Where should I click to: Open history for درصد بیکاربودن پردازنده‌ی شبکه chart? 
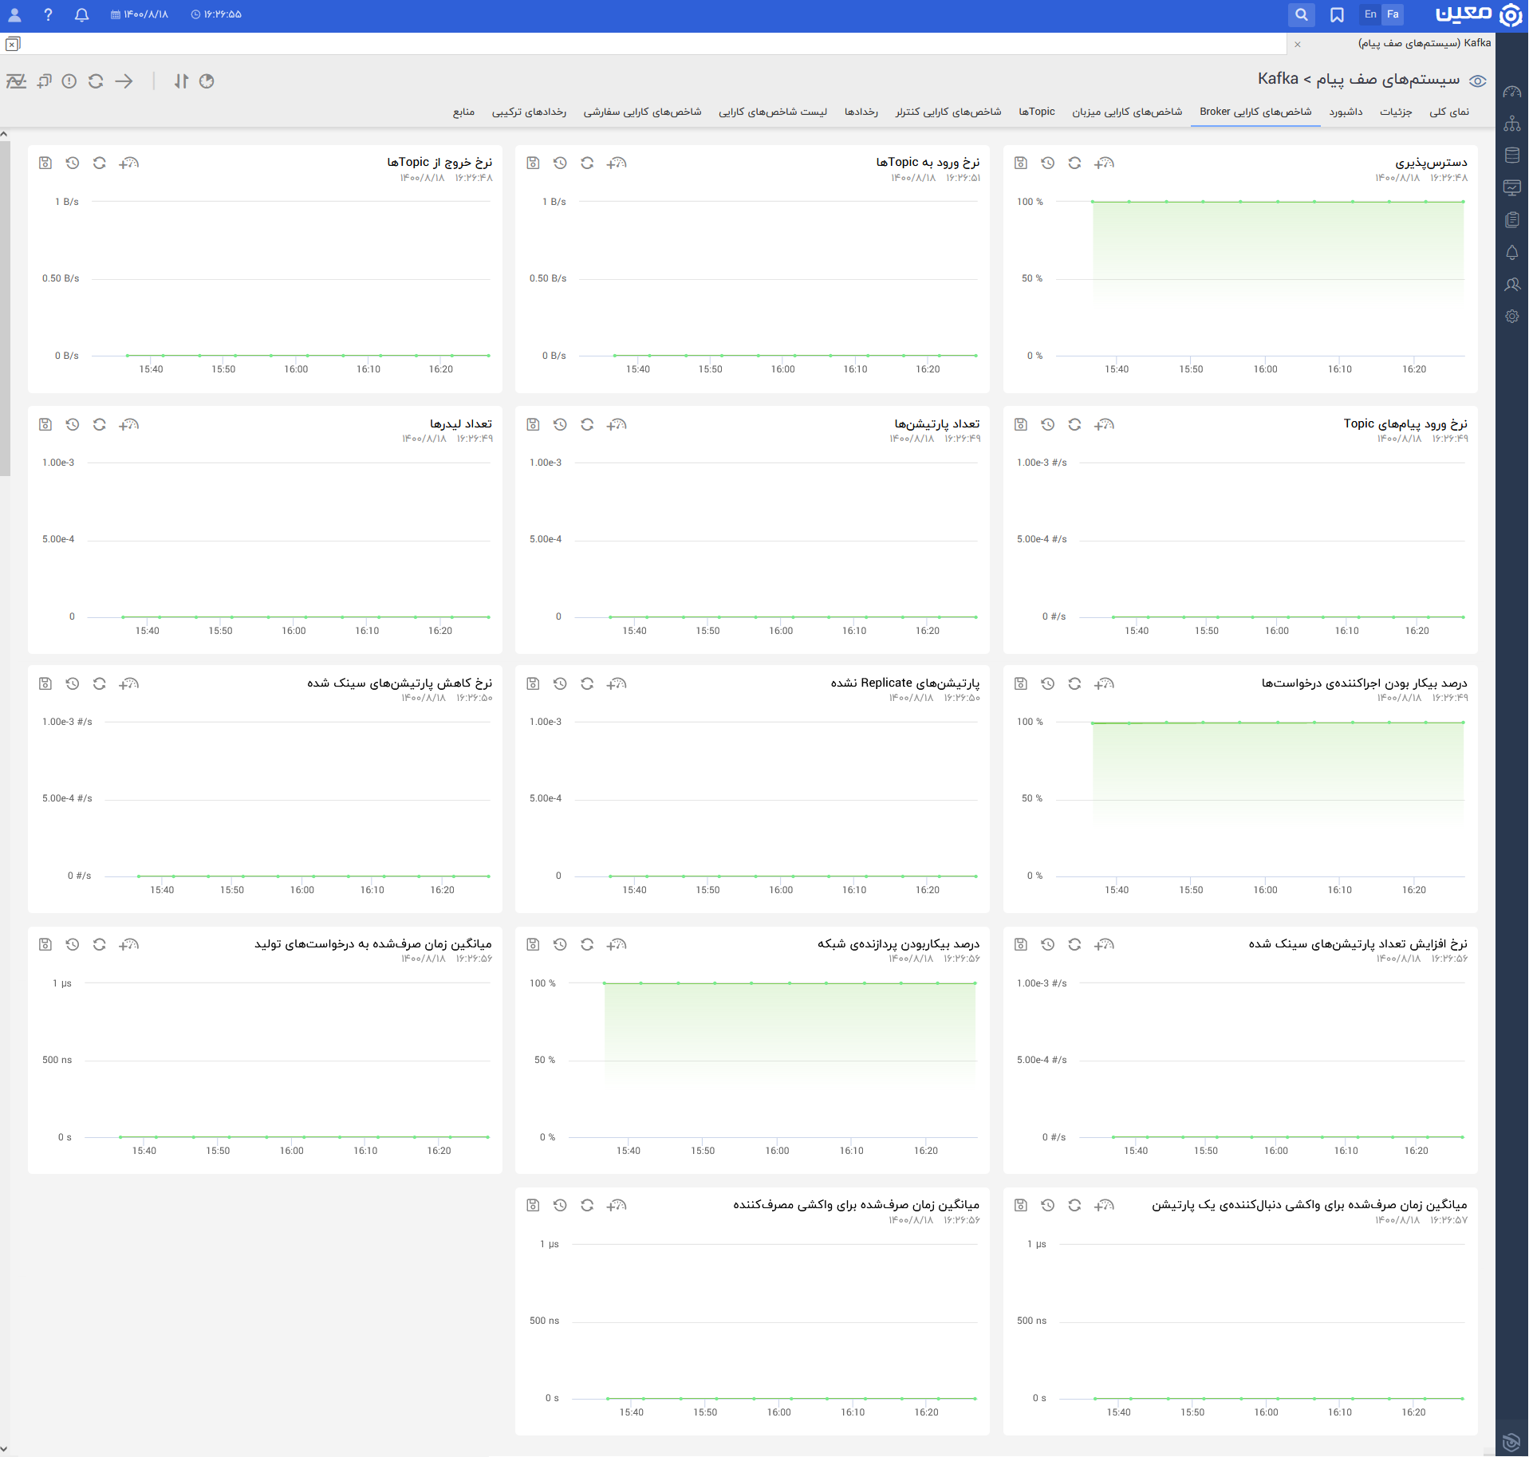click(560, 944)
